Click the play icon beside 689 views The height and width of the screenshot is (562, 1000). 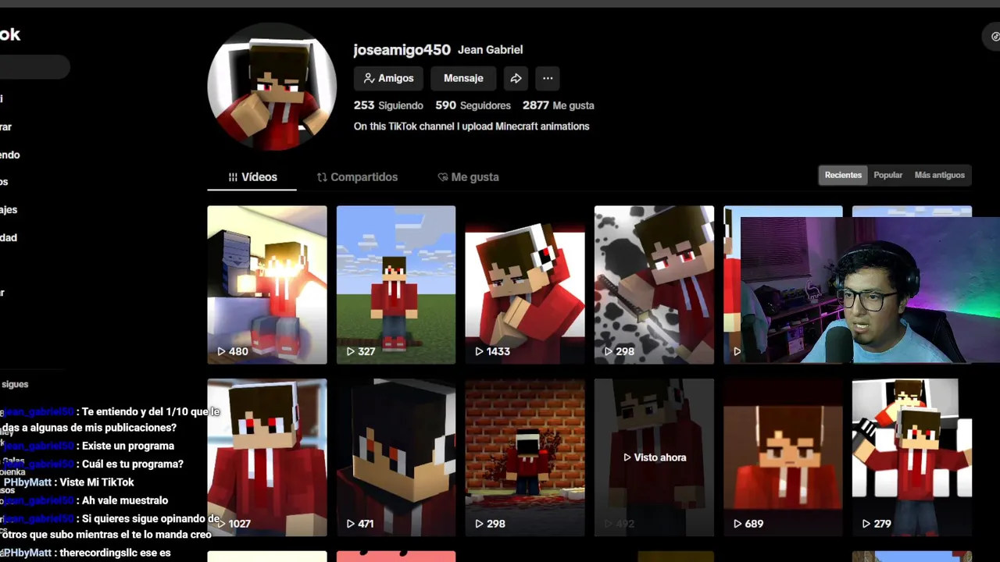click(x=737, y=524)
